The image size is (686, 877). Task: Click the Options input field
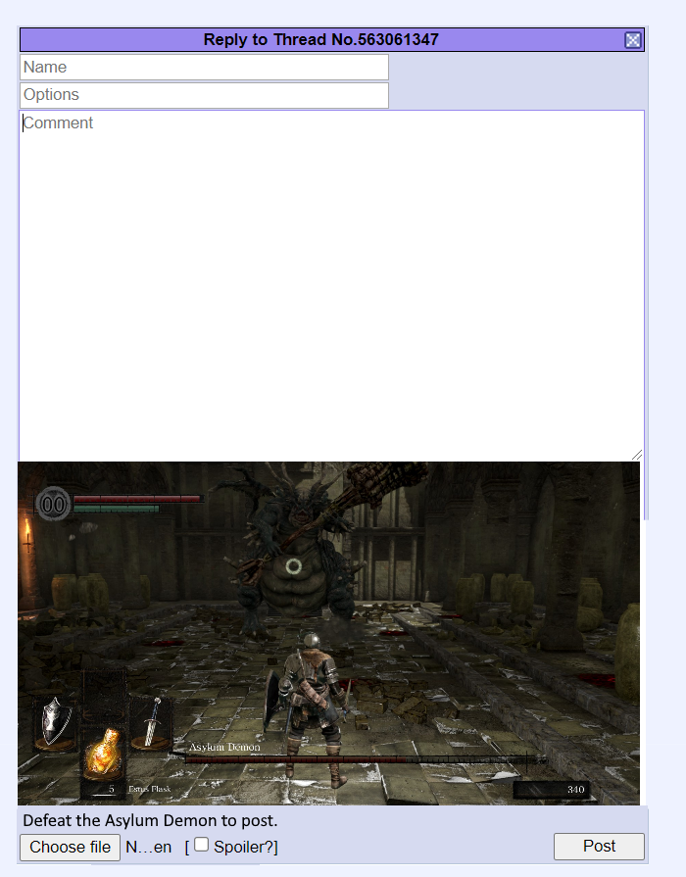tap(204, 95)
